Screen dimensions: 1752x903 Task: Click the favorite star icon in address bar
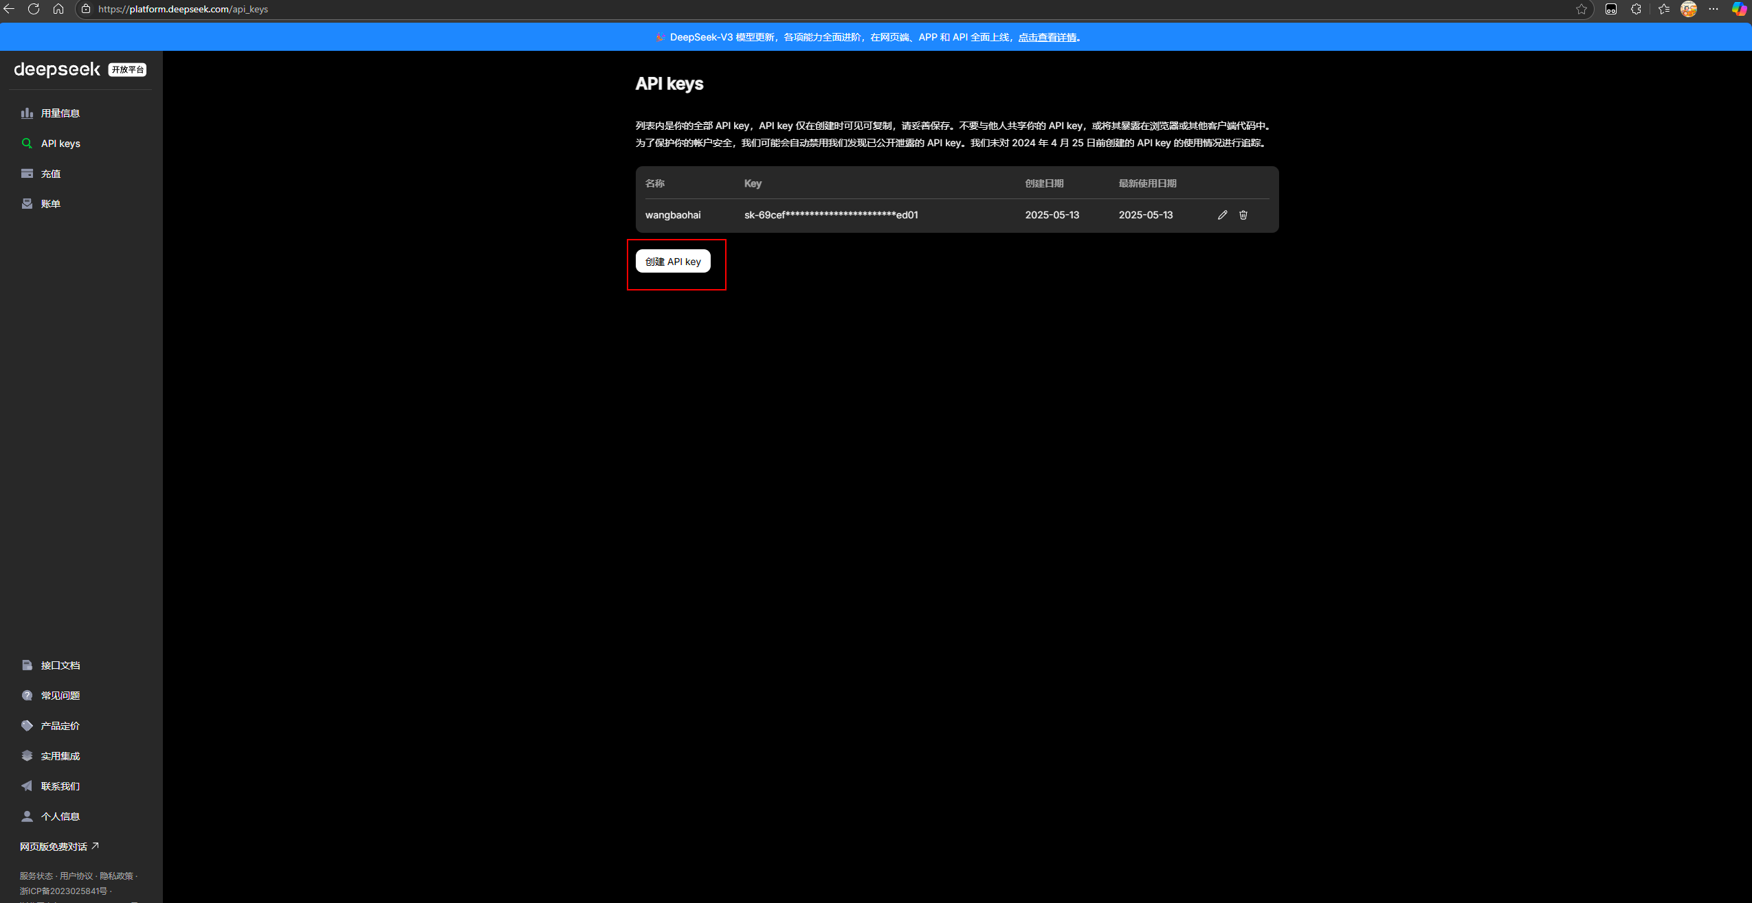1581,9
